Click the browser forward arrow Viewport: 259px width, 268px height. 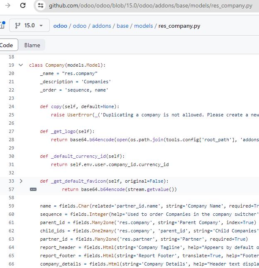[x=8, y=5]
